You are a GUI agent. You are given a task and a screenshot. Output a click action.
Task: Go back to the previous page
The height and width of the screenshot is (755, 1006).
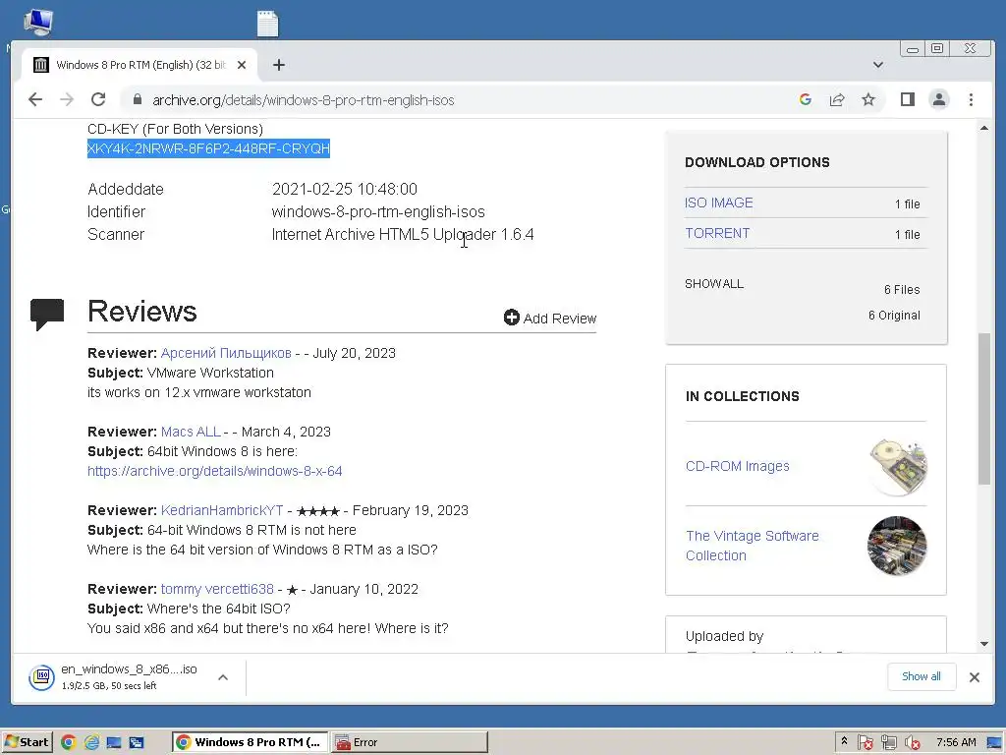pos(35,99)
